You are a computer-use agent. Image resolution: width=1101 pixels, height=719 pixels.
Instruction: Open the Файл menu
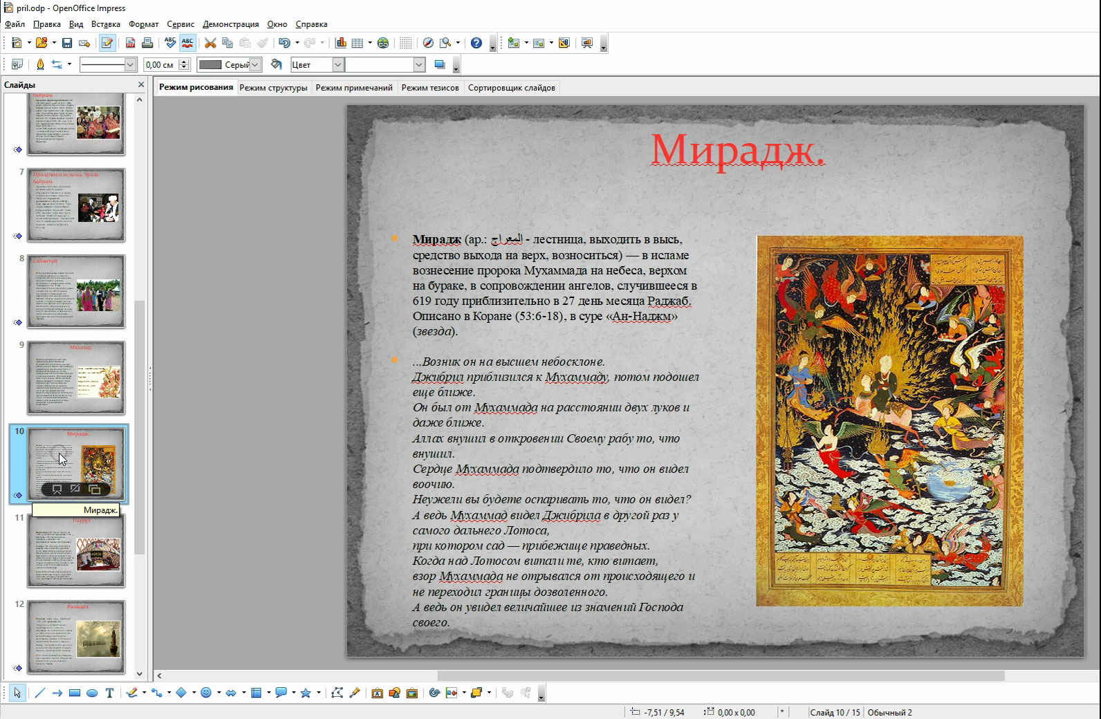click(x=15, y=24)
